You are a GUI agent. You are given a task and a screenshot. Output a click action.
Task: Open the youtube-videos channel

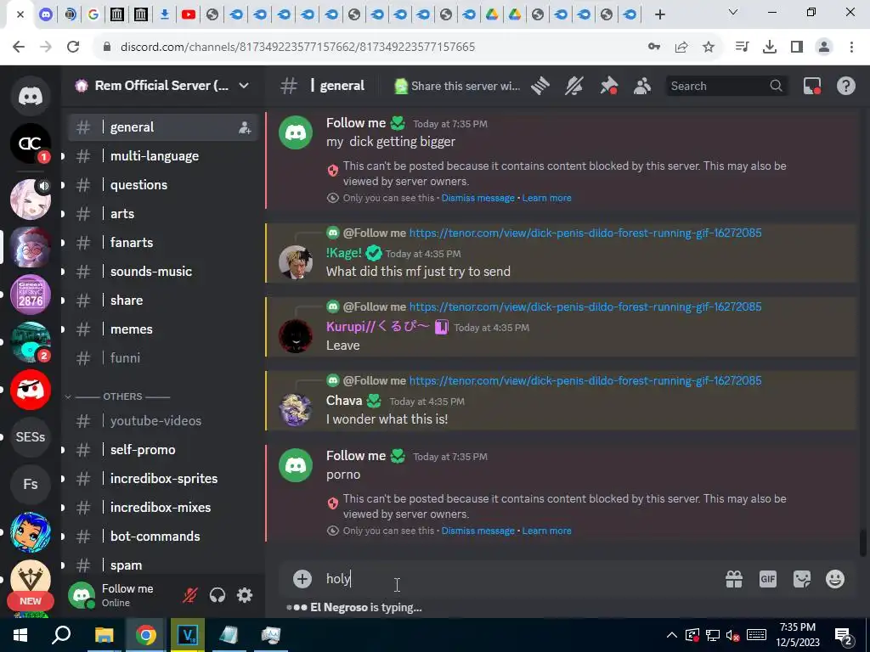pyautogui.click(x=163, y=421)
